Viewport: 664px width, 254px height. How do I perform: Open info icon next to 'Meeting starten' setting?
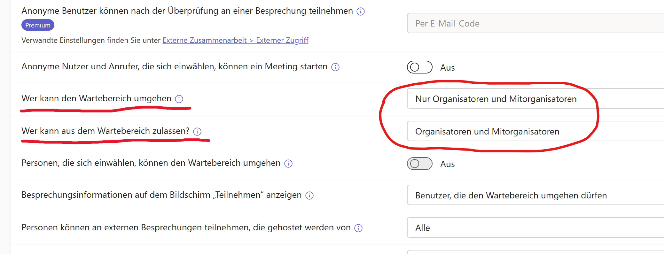(x=335, y=67)
